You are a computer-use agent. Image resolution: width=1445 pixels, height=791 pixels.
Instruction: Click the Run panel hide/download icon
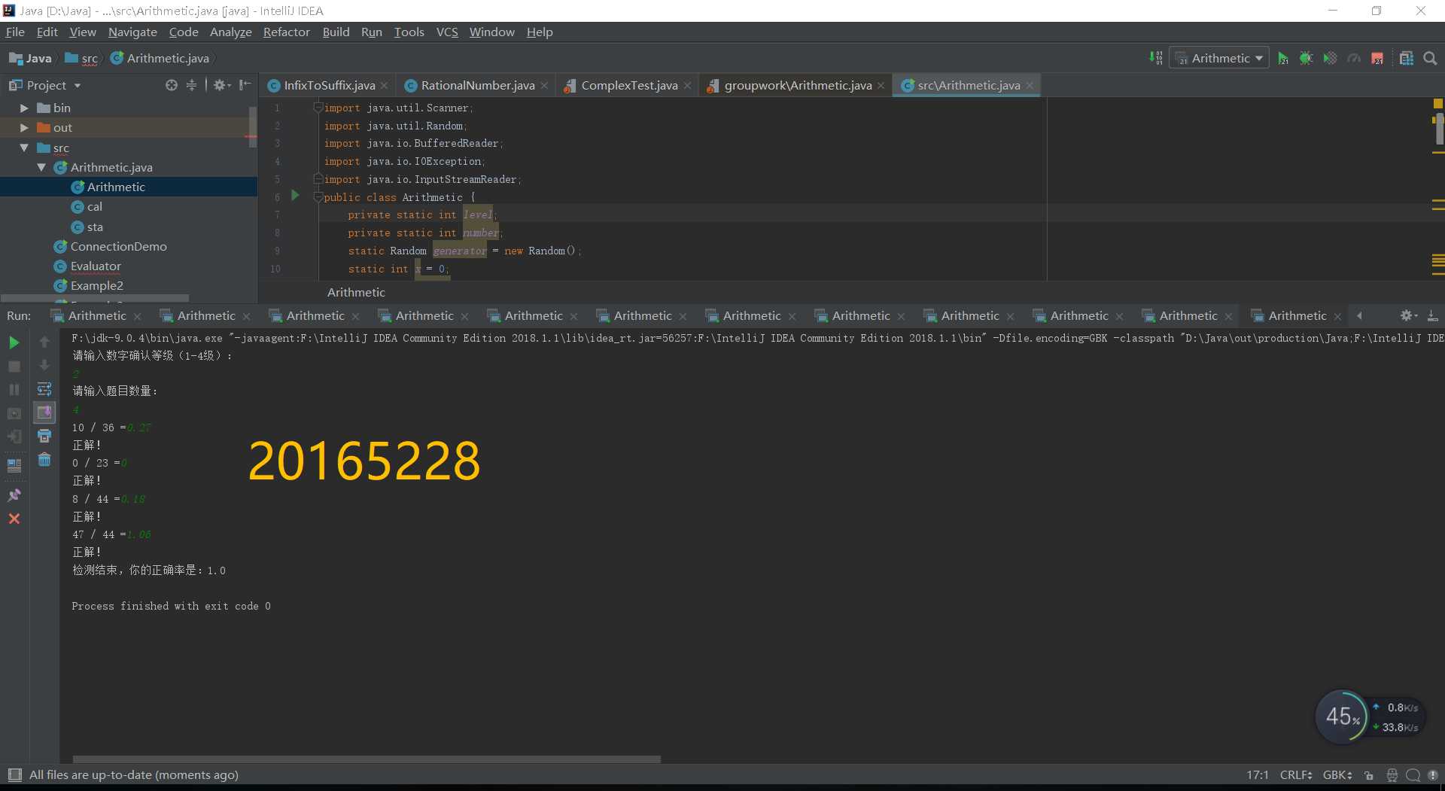1432,315
